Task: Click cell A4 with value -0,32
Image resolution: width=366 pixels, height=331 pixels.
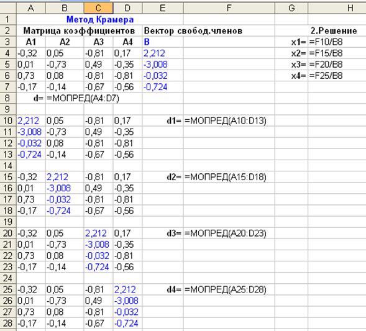Action: pos(31,53)
